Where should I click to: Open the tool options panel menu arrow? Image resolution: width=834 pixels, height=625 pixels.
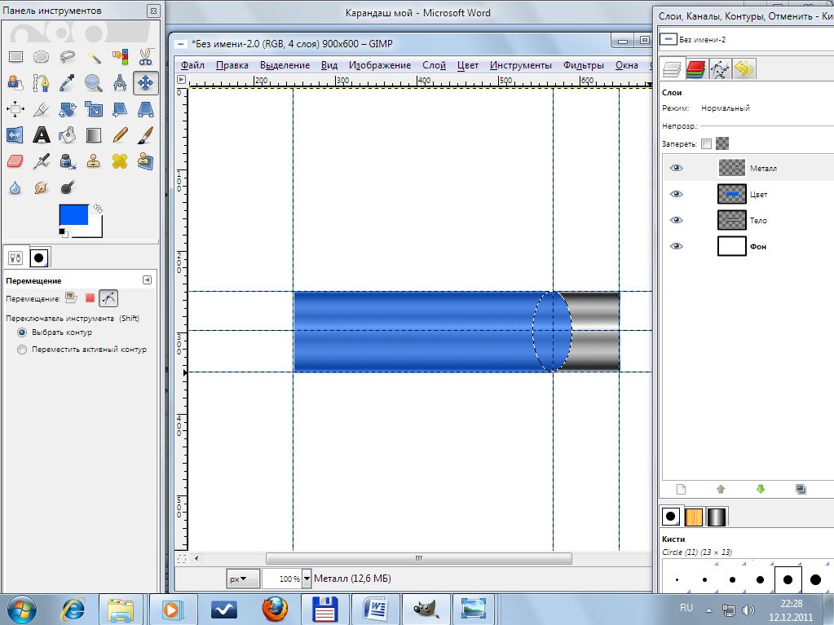click(x=147, y=279)
